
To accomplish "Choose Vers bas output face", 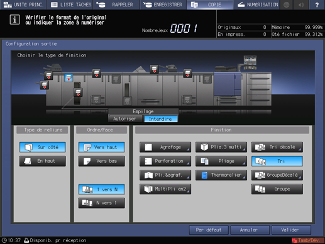I will [102, 161].
